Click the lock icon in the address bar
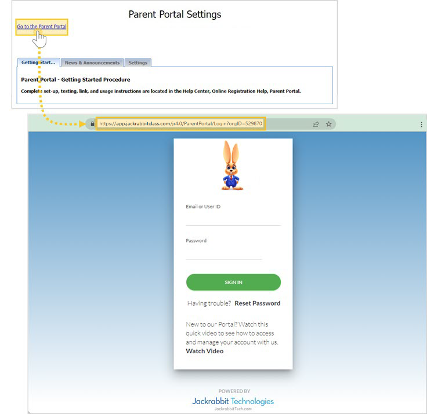The image size is (427, 414). click(92, 124)
